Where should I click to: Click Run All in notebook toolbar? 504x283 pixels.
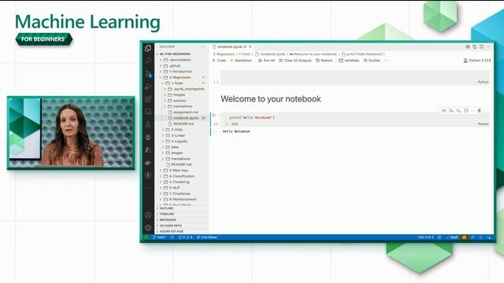tap(266, 61)
